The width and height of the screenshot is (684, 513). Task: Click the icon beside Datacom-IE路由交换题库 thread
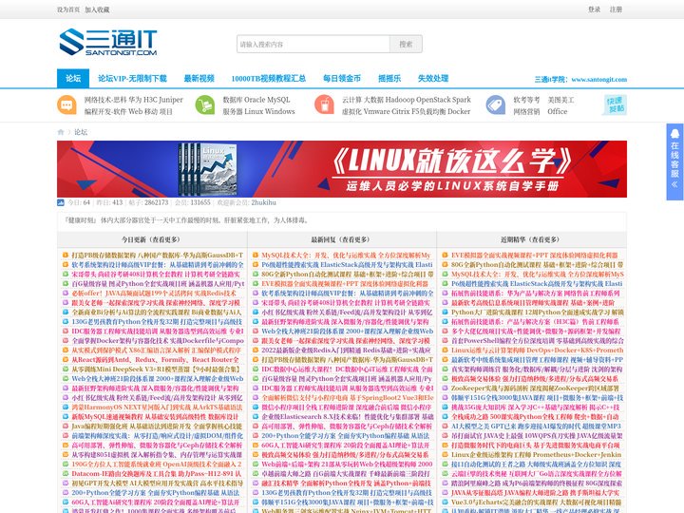pos(66,474)
